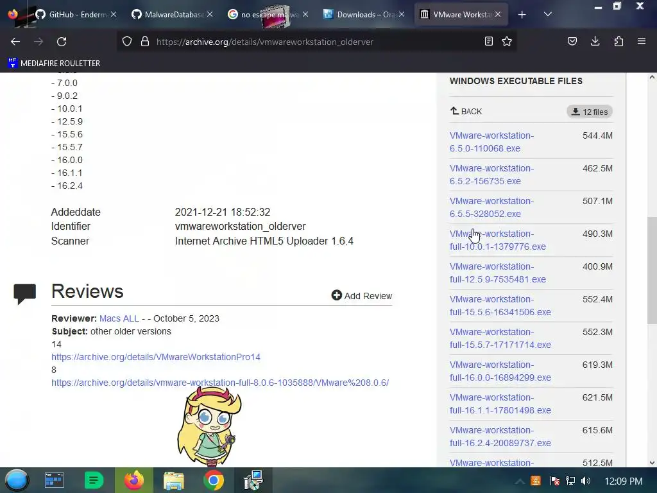Open the volume speaker tray icon
The height and width of the screenshot is (493, 657).
586,481
